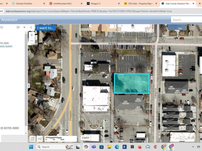Zoom in on the map

click(32, 35)
